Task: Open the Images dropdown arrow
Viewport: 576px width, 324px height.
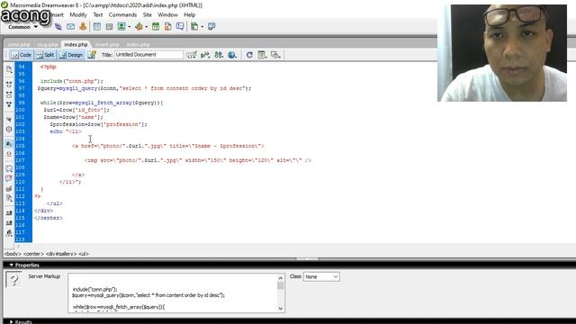Action: tap(129, 27)
